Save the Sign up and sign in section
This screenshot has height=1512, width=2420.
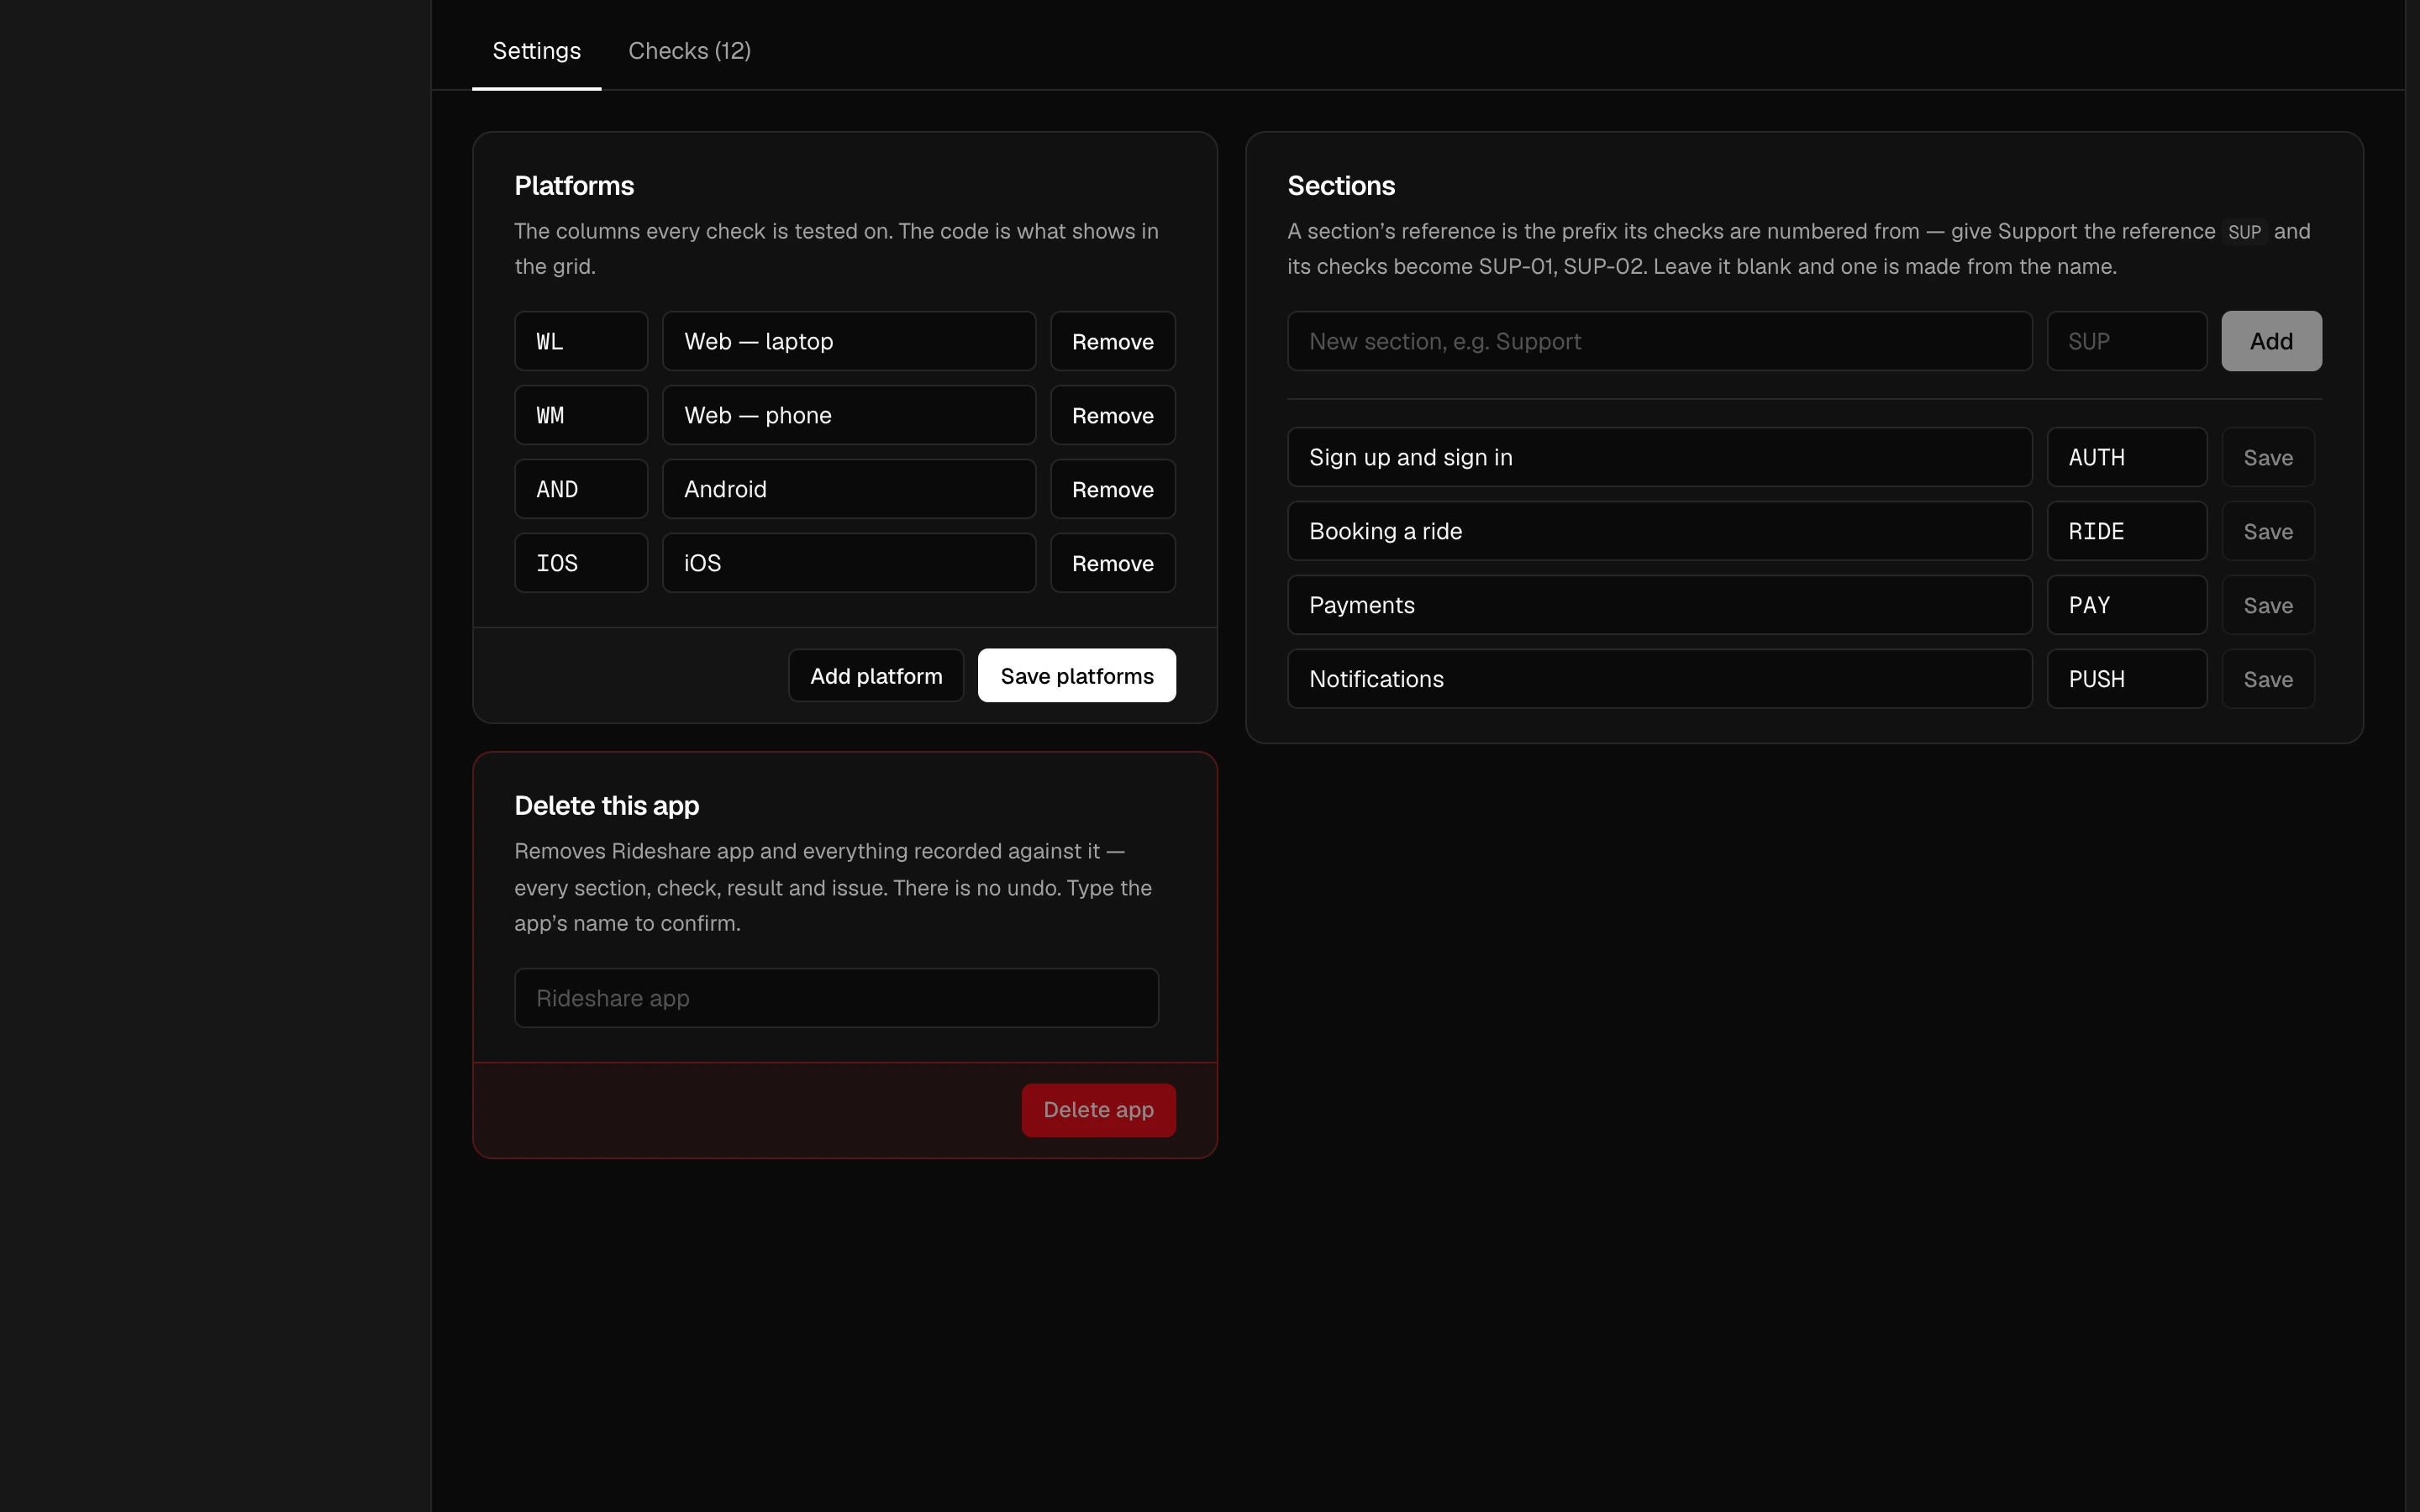[x=2268, y=457]
